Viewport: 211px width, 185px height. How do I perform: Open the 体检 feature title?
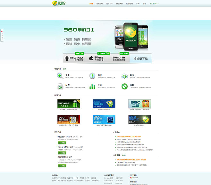tap(100, 75)
